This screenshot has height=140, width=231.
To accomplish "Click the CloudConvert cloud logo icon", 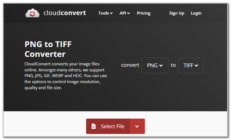I will 32,13.
